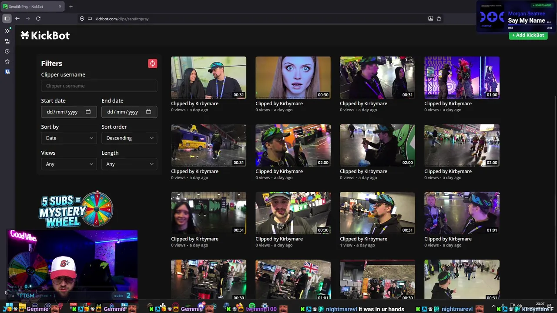Expand the Sort order Descending dropdown
557x313 pixels.
click(129, 138)
